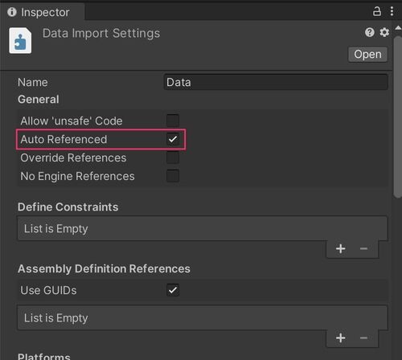Viewport: 402px width, 360px height.
Task: Click the Override References label
Action: [x=73, y=157]
